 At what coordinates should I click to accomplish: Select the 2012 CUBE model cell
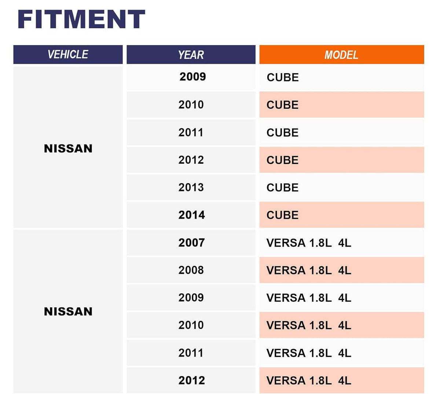(341, 160)
